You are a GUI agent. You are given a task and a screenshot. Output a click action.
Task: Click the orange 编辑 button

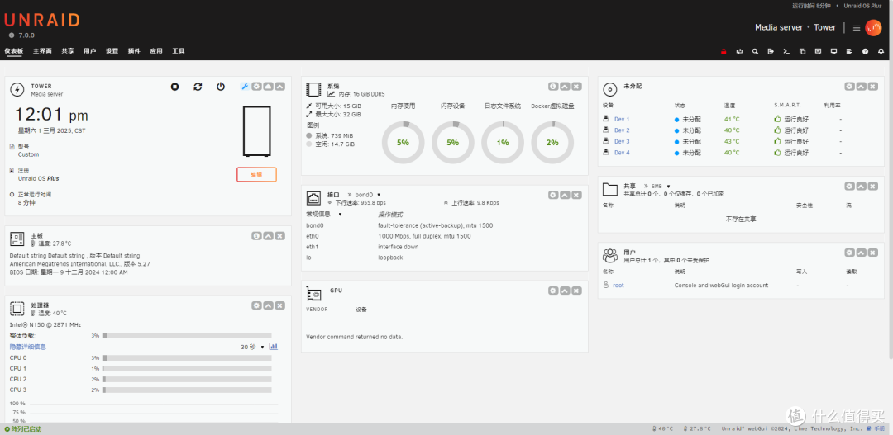click(x=256, y=174)
